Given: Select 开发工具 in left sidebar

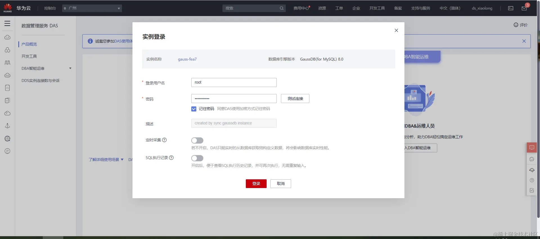Looking at the screenshot, I should tap(29, 56).
